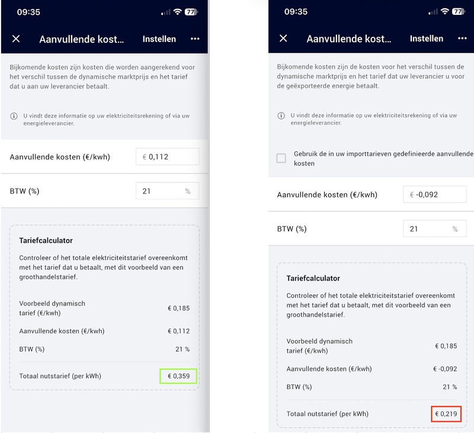Edit the Aanvullende kosten field showing 0,112

click(167, 157)
